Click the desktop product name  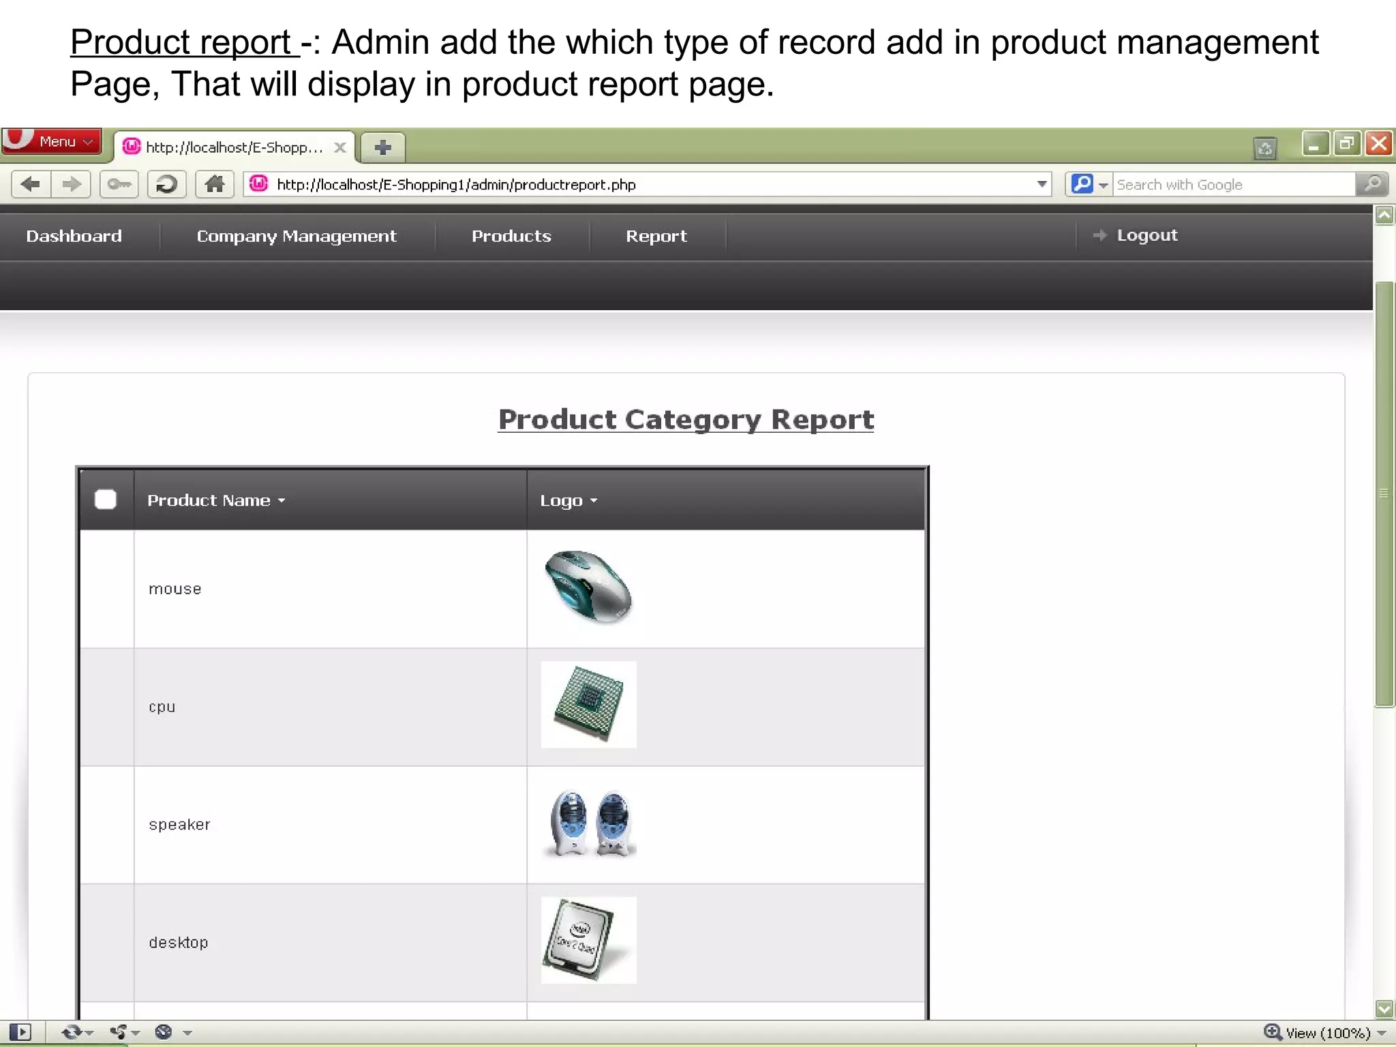pyautogui.click(x=179, y=943)
